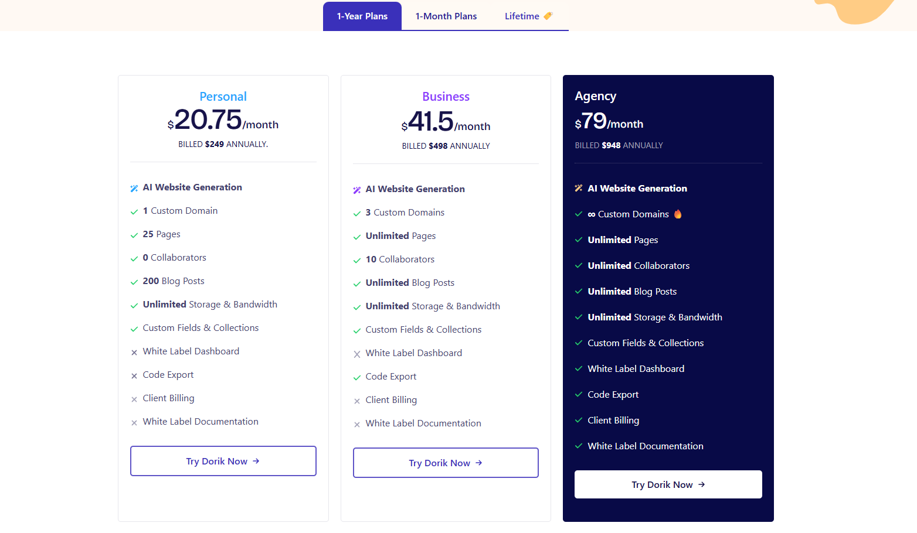
Task: Click the fire icon beside Agency Custom Domains
Action: 678,214
